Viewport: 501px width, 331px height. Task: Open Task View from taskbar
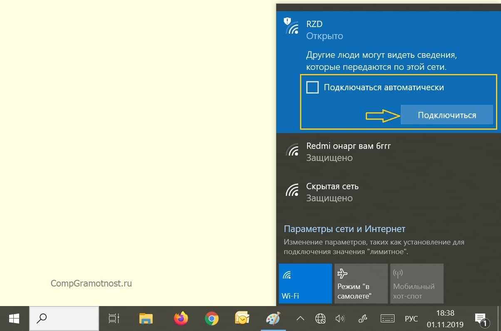click(x=114, y=319)
